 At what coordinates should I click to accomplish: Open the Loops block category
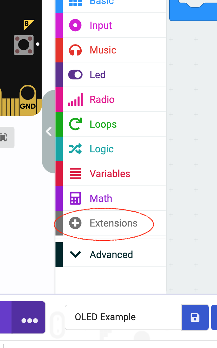[x=103, y=124]
